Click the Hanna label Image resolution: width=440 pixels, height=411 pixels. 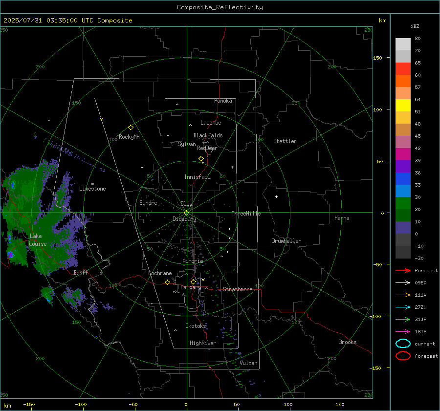click(342, 218)
